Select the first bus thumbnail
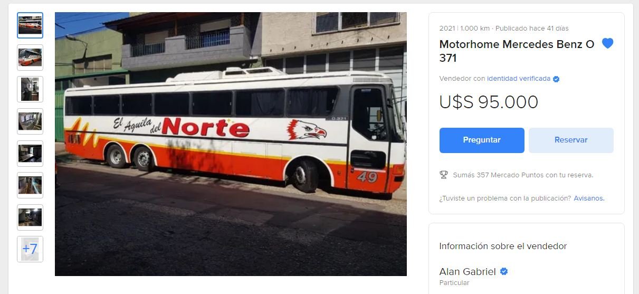Image resolution: width=639 pixels, height=294 pixels. coord(30,25)
